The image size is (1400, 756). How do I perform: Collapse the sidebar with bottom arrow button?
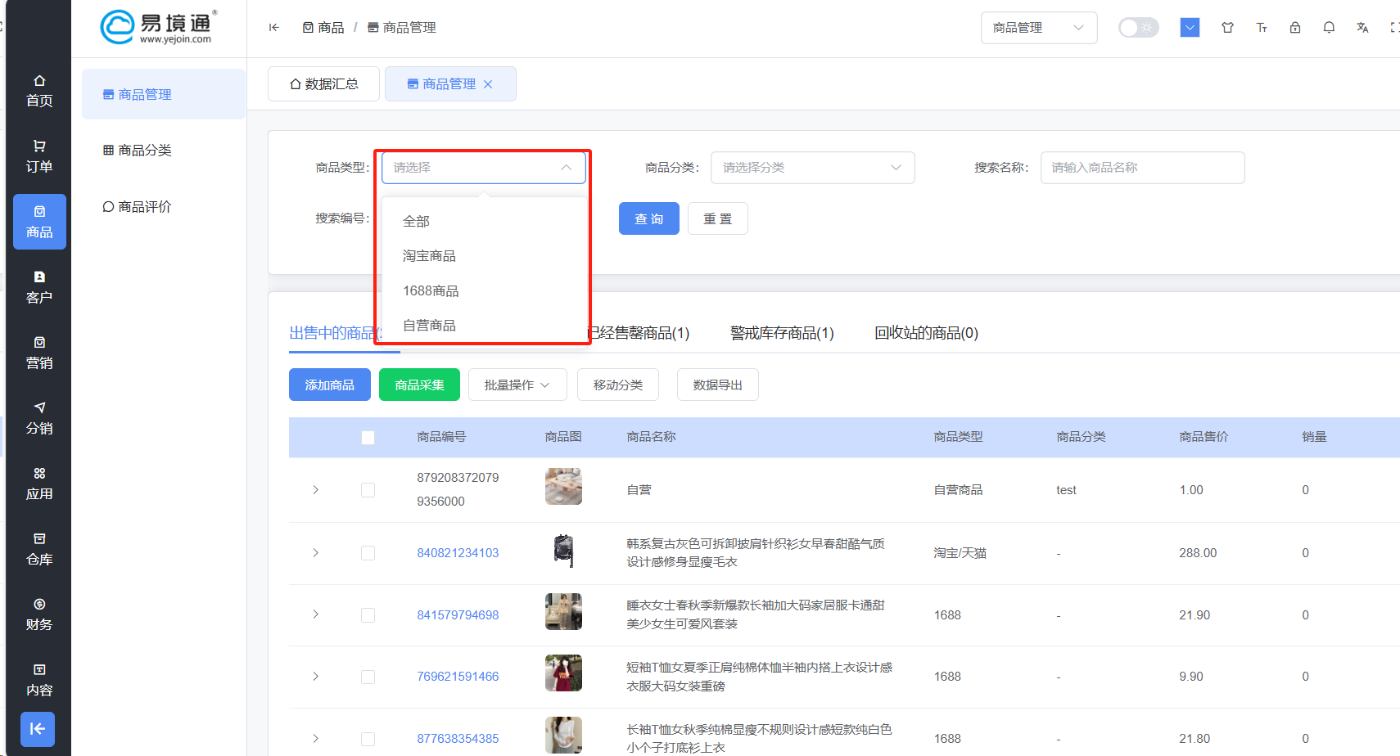38,729
